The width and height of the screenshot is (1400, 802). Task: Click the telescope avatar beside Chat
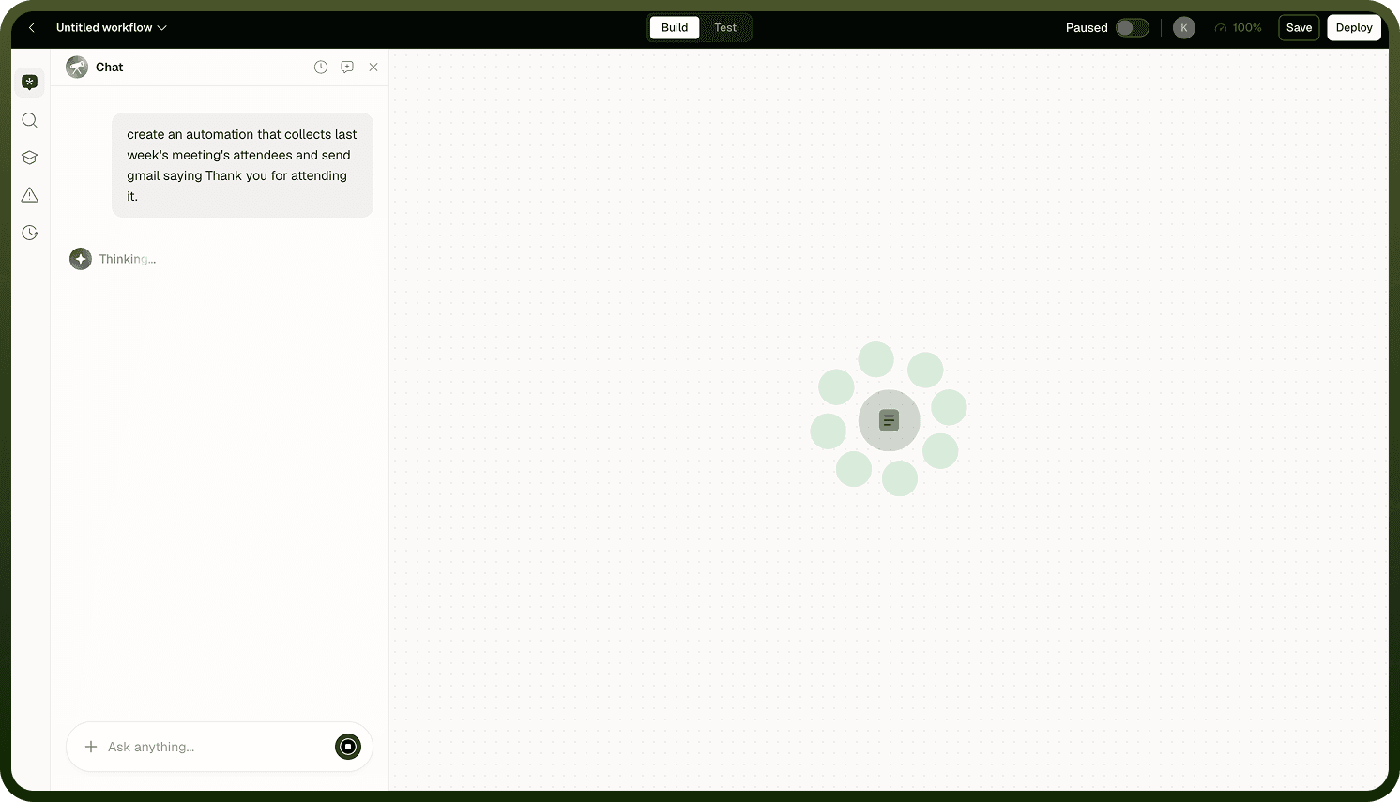pyautogui.click(x=77, y=68)
